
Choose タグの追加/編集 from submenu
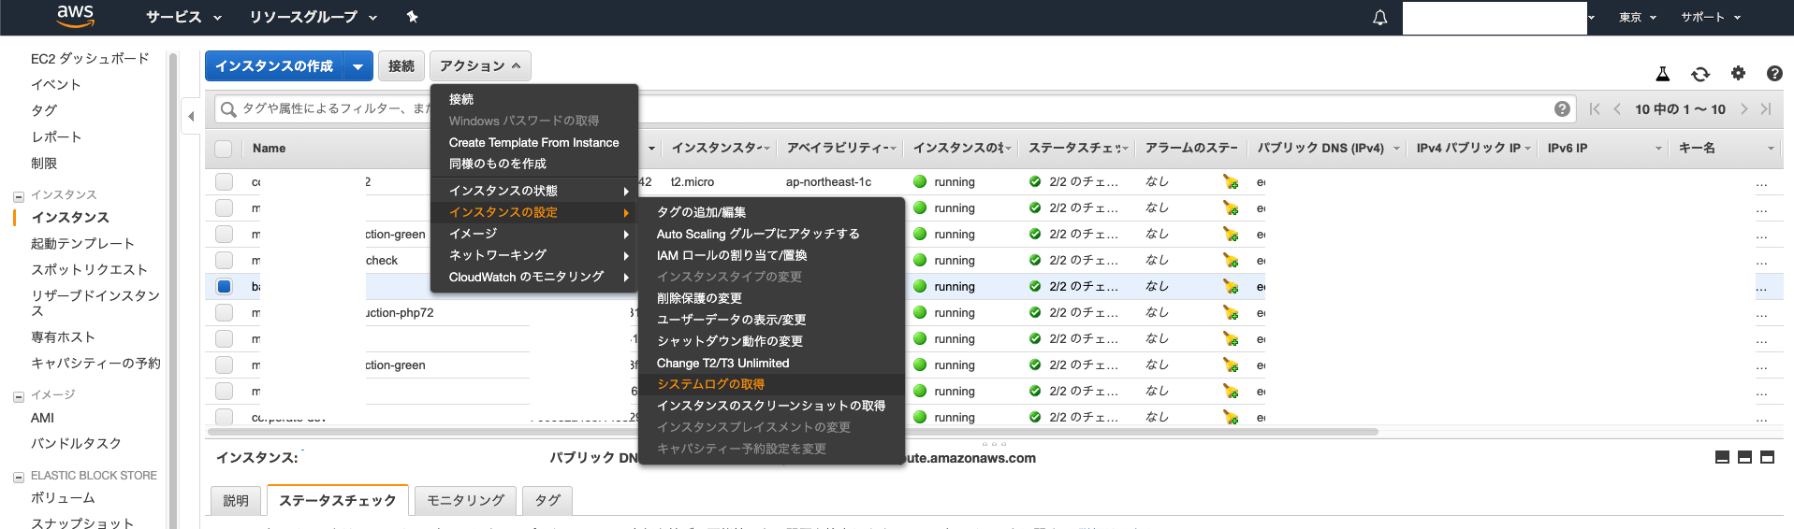(x=771, y=212)
